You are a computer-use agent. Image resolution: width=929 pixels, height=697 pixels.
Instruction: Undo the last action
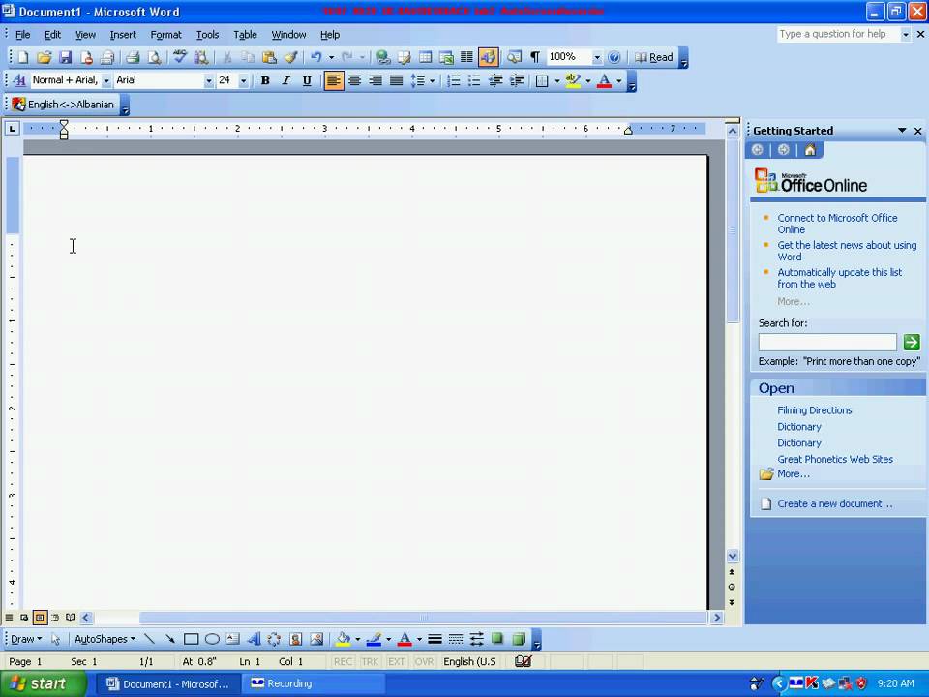316,57
